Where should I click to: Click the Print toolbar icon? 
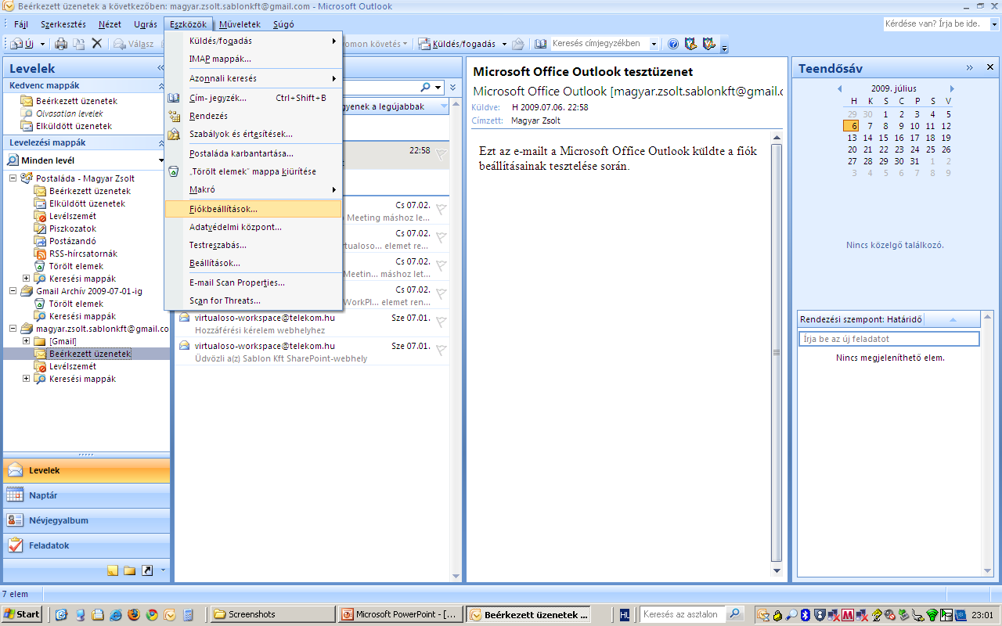click(61, 44)
